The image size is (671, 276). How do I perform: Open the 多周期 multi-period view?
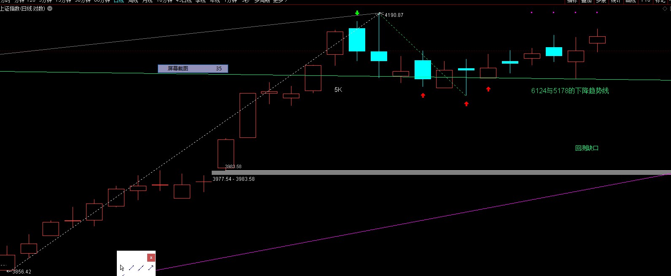click(262, 1)
